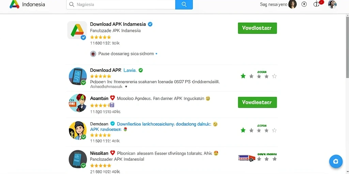Click the blue phone icon of Download APR
349x174 pixels.
click(78, 76)
